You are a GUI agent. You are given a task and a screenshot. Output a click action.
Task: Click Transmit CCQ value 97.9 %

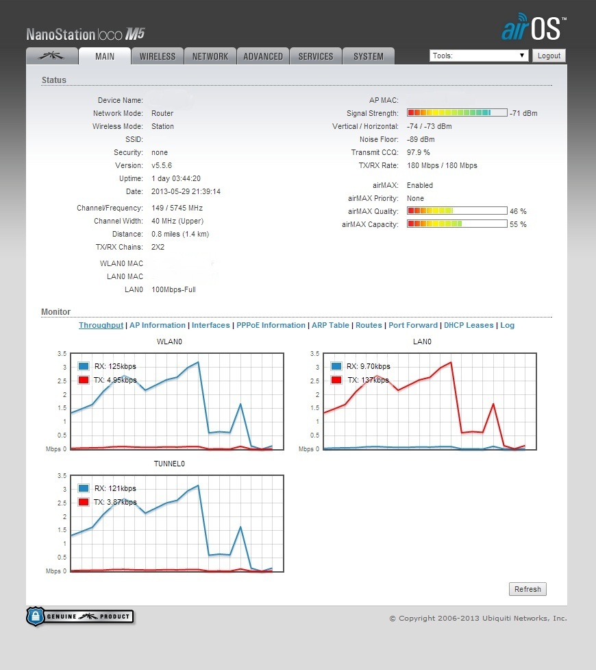[x=419, y=152]
